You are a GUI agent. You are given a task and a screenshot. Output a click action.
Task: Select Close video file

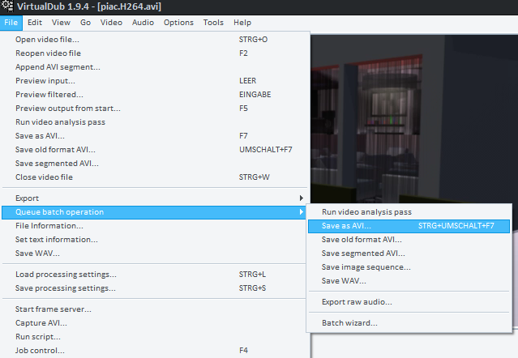click(x=155, y=177)
